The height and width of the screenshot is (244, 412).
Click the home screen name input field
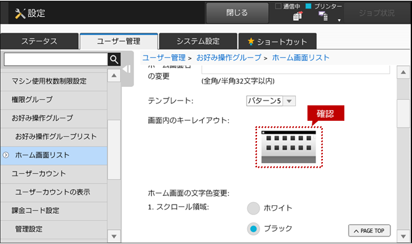pos(296,69)
